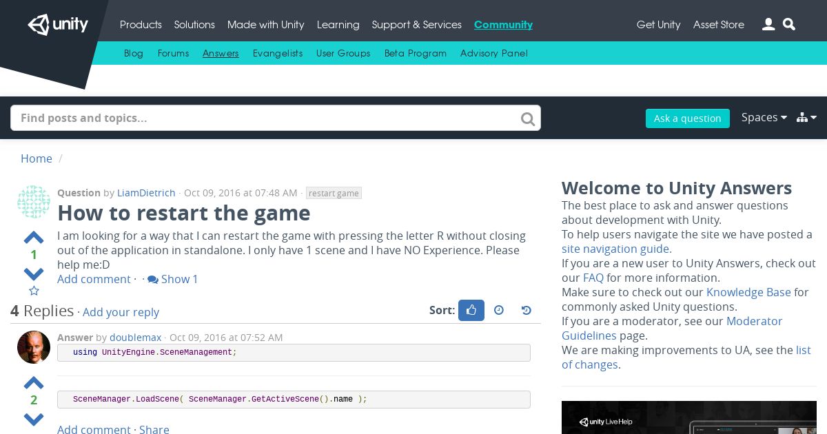Open LiamDietrich's avatar
This screenshot has height=434, width=827.
point(34,202)
